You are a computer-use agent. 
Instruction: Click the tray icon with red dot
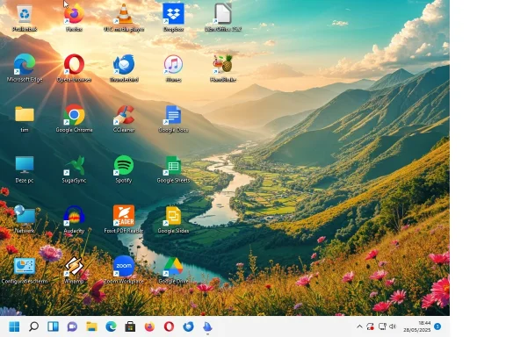pos(370,326)
